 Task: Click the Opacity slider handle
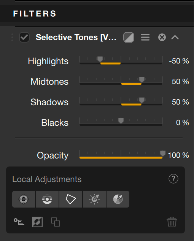[x=162, y=153]
